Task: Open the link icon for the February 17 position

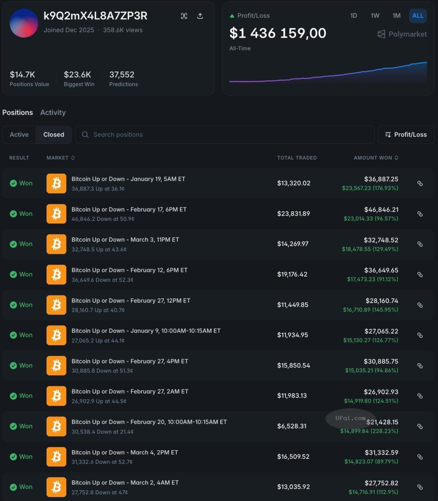Action: (x=420, y=214)
